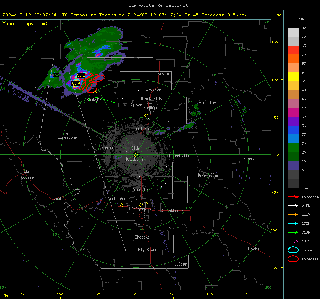Click the dark gray swatch between -10 and -30 dBZ
Viewport: 320px width, 299px height.
point(293,183)
